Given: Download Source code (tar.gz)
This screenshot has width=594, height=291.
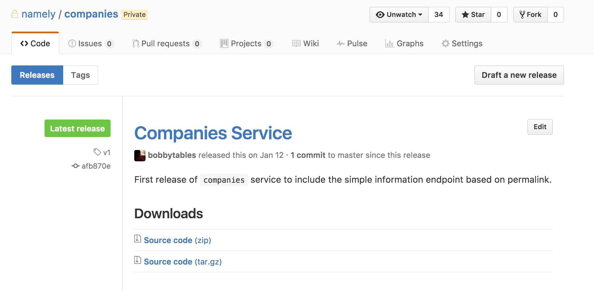Looking at the screenshot, I should (x=183, y=262).
